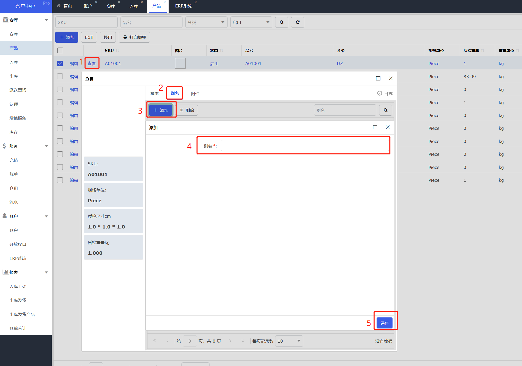Go to previous page in alias pager
The height and width of the screenshot is (366, 522).
tap(167, 341)
